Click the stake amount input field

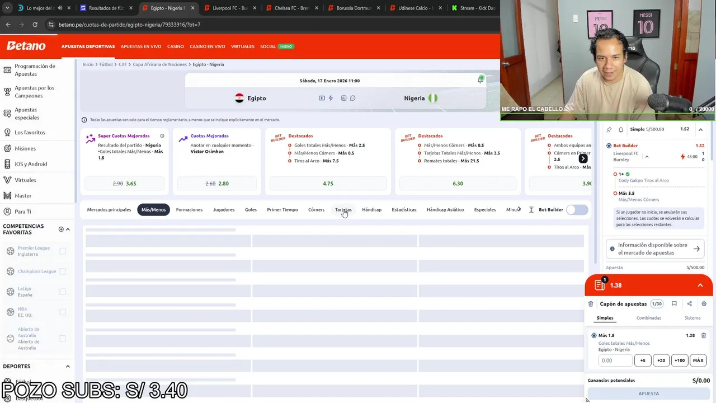(x=615, y=360)
